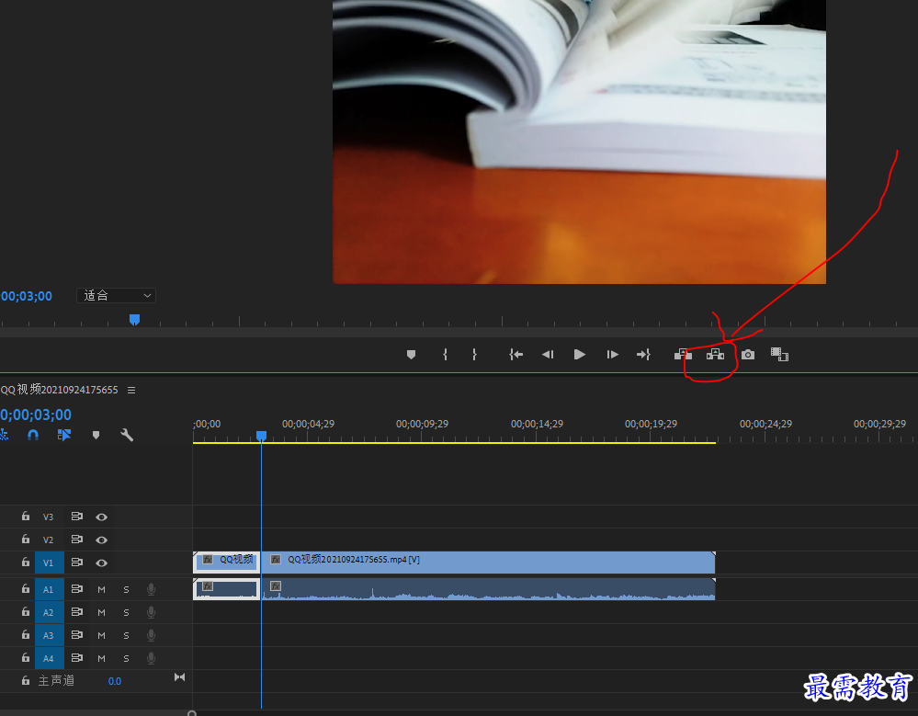Screen dimensions: 918x716
Task: Toggle sync lock on A4
Action: pyautogui.click(x=76, y=657)
